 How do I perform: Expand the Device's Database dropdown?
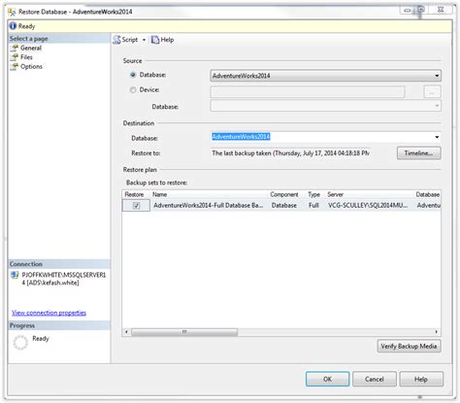point(437,106)
